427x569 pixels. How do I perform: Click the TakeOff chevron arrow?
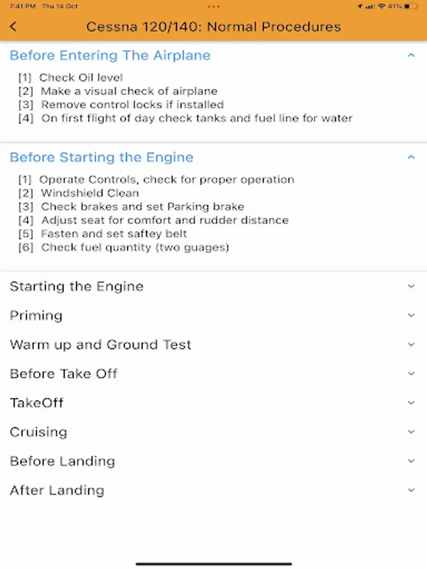pyautogui.click(x=411, y=403)
